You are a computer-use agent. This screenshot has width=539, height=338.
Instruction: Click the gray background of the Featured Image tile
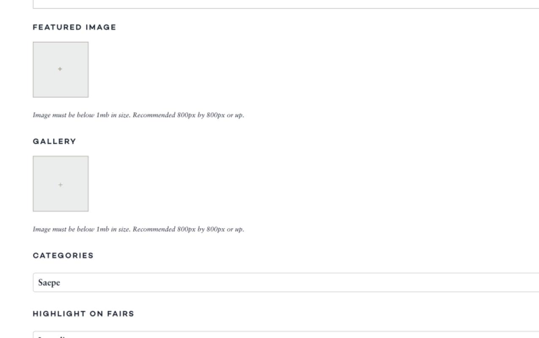tap(47, 55)
